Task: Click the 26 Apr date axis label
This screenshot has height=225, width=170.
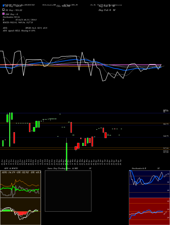Action: (x=121, y=162)
